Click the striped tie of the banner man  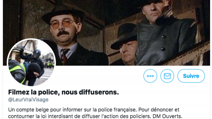[x=64, y=56]
